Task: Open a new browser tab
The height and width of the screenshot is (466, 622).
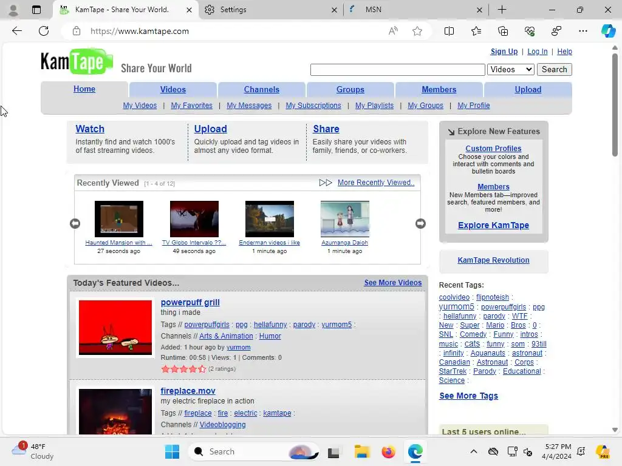Action: (502, 10)
